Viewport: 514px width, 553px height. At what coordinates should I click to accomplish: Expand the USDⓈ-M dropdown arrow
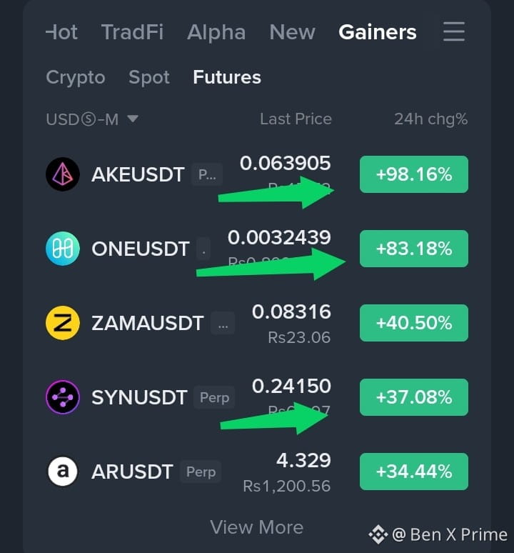133,119
